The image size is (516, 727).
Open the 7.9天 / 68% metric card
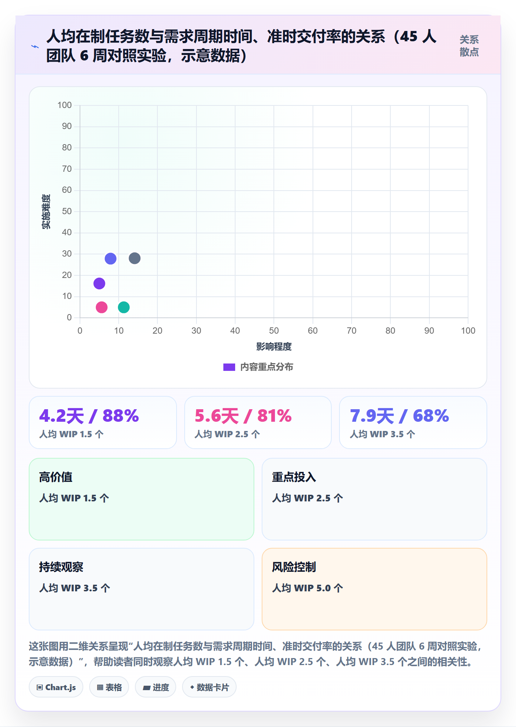tap(413, 422)
